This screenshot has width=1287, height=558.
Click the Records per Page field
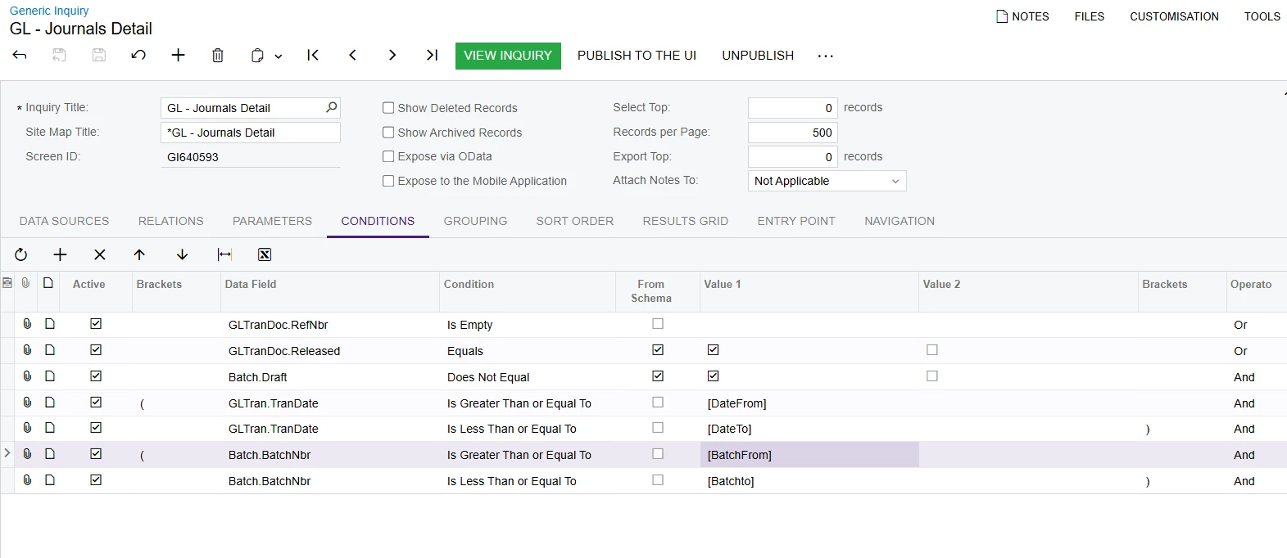click(792, 133)
